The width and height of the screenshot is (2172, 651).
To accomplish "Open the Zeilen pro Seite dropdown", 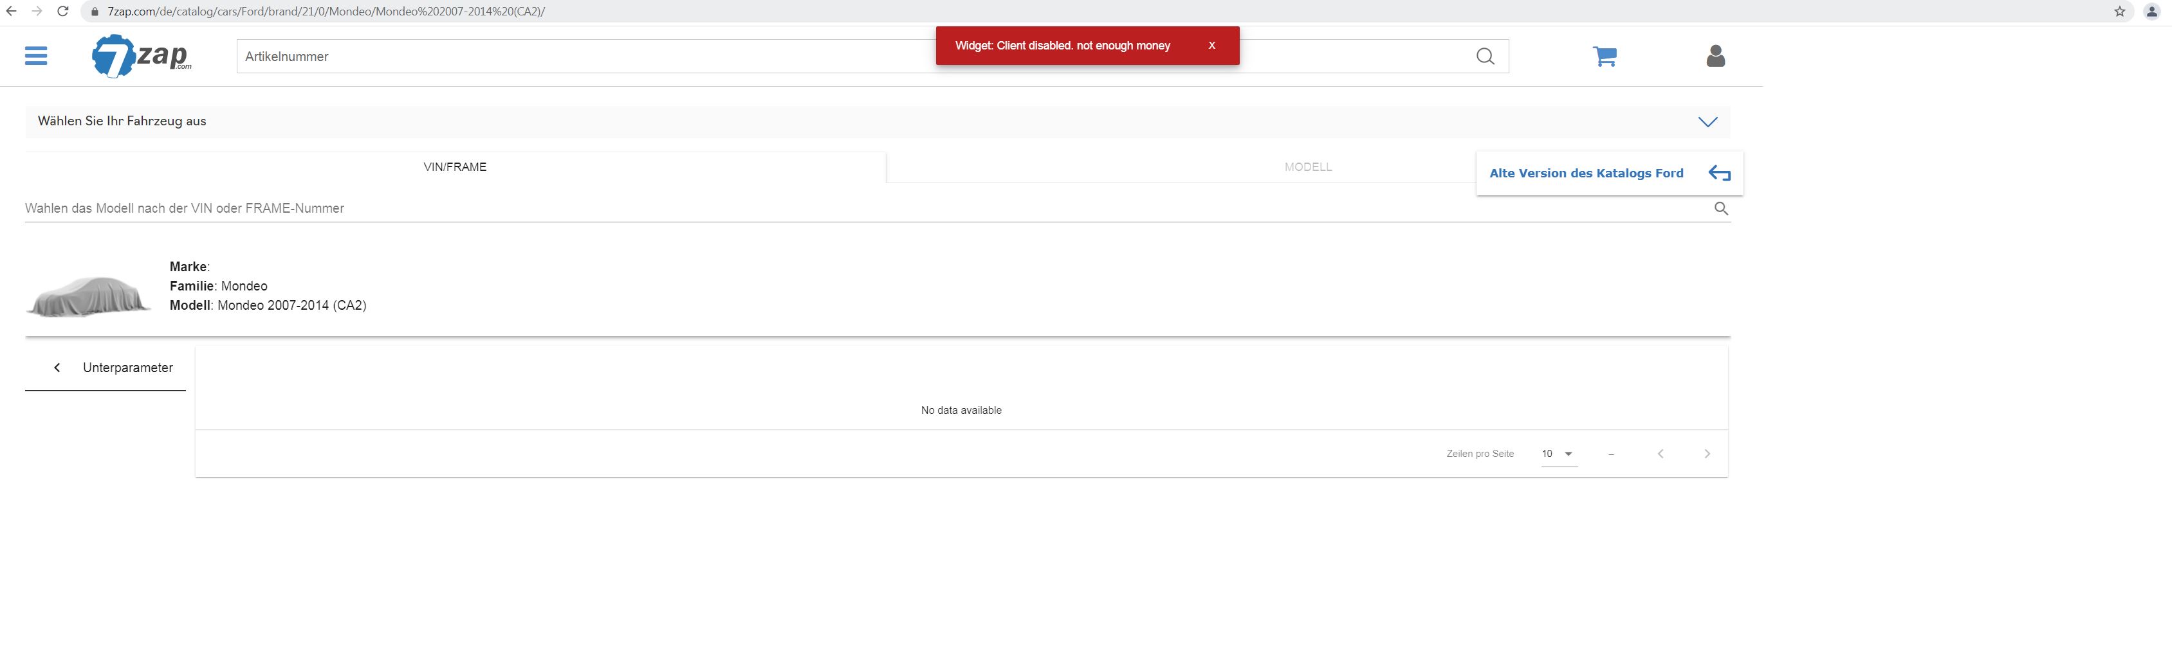I will [x=1558, y=454].
